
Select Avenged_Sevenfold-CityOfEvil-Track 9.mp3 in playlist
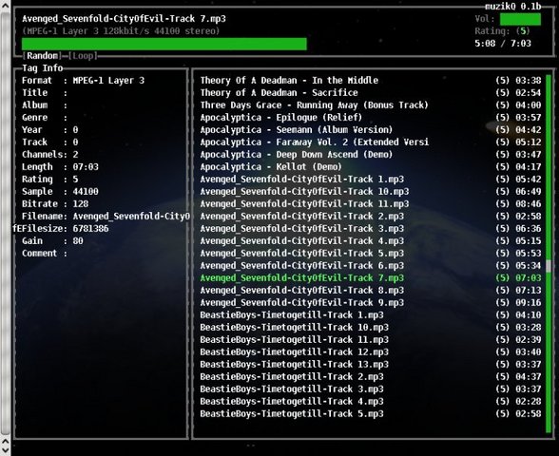coord(371,303)
